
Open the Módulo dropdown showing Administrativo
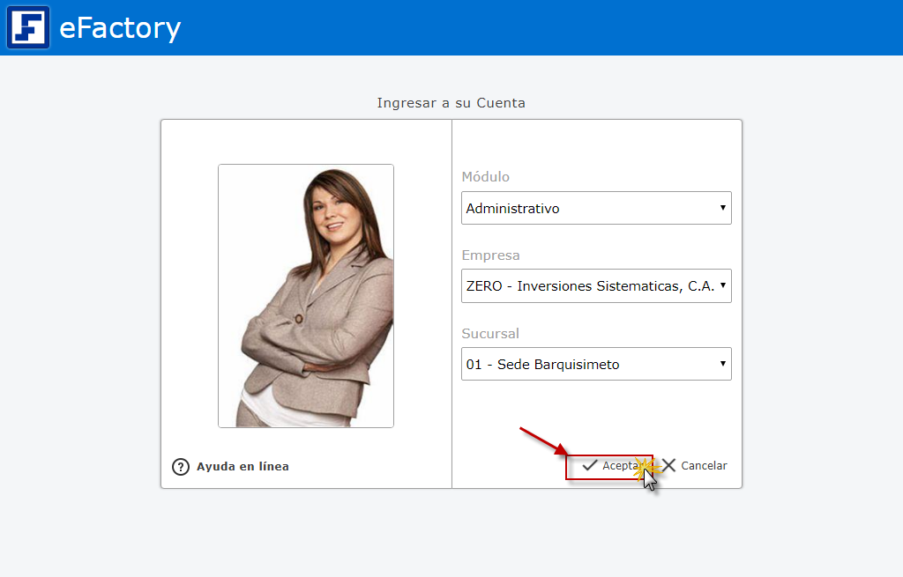coord(596,208)
